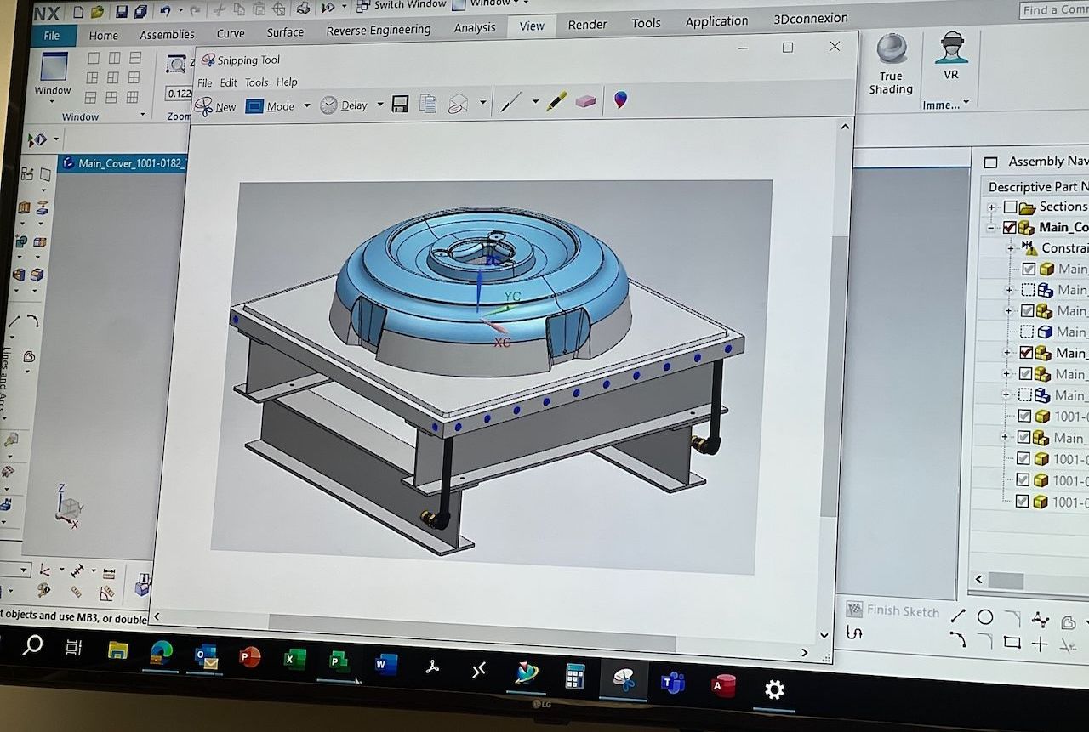Activate True Shading in the View ribbon
Viewport: 1089px width, 732px height.
click(890, 66)
